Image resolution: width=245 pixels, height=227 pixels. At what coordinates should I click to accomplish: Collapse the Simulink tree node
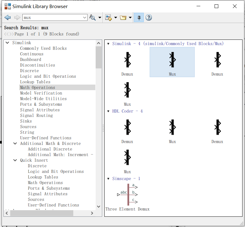coord(7,43)
